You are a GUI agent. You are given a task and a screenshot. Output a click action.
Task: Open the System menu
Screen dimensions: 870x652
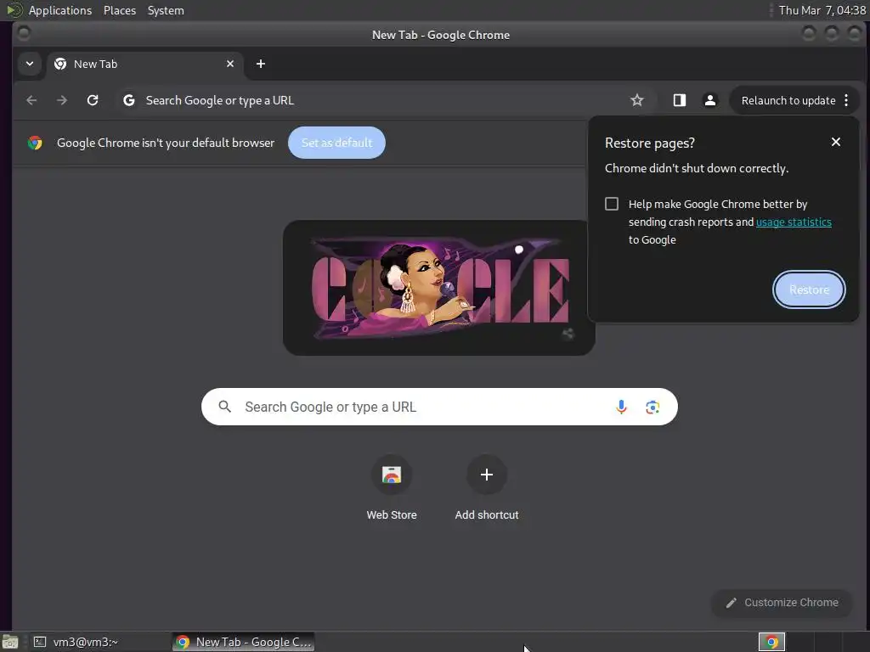click(x=166, y=10)
